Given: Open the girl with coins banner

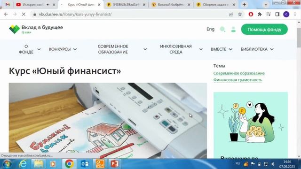Looking at the screenshot, I should coord(251,125).
